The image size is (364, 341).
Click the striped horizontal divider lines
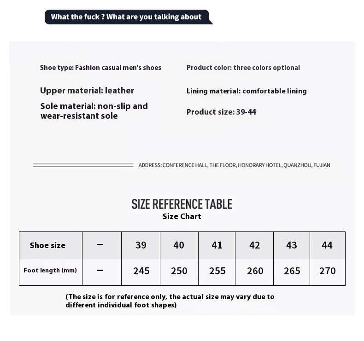tap(83, 165)
